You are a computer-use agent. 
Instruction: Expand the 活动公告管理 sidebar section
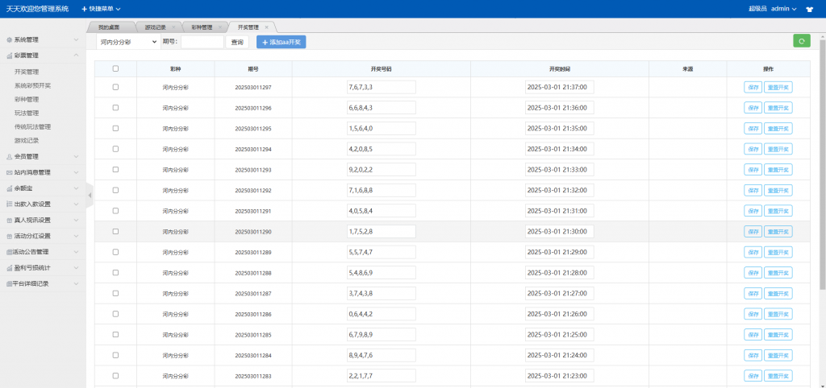click(x=43, y=252)
